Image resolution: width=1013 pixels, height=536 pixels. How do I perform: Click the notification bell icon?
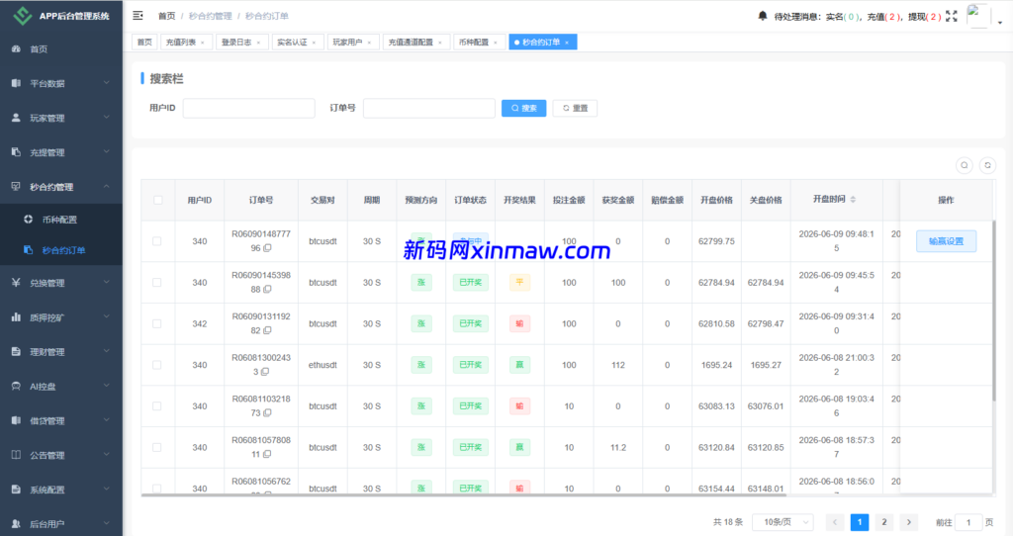763,16
